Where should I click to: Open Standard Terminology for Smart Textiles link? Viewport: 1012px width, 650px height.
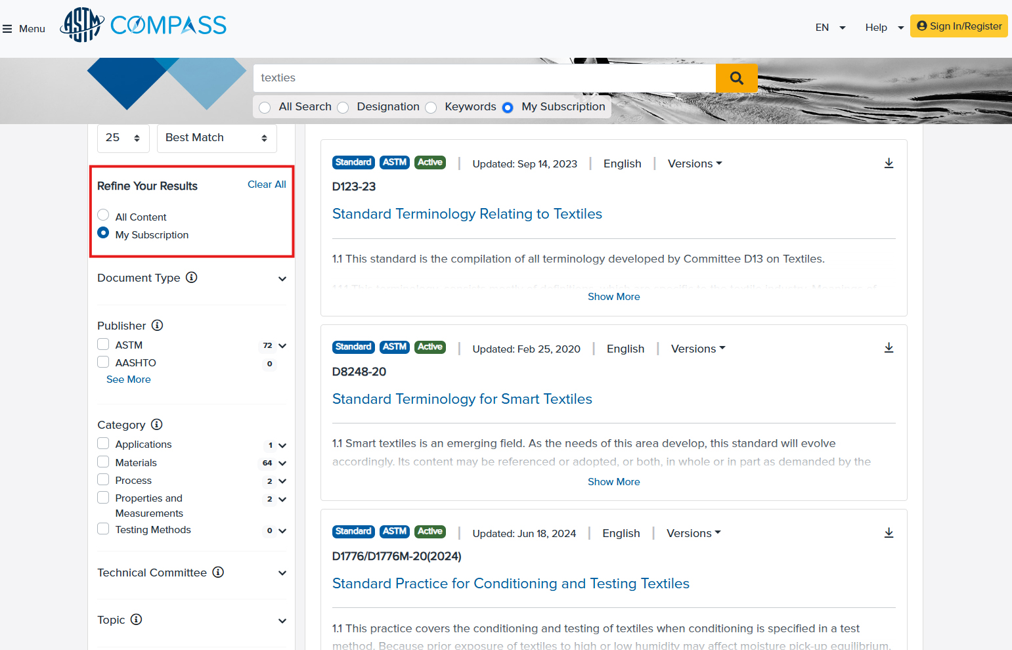pyautogui.click(x=462, y=399)
